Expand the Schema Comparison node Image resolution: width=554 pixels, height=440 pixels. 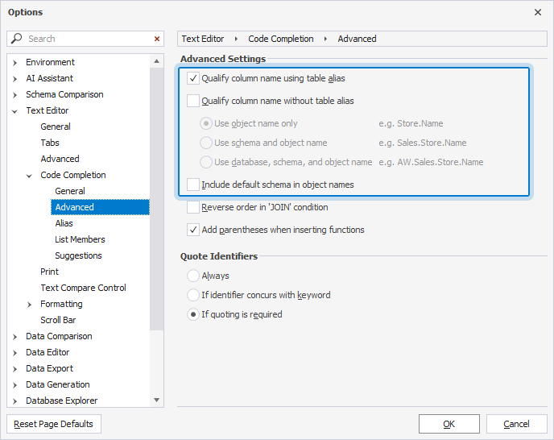click(14, 95)
